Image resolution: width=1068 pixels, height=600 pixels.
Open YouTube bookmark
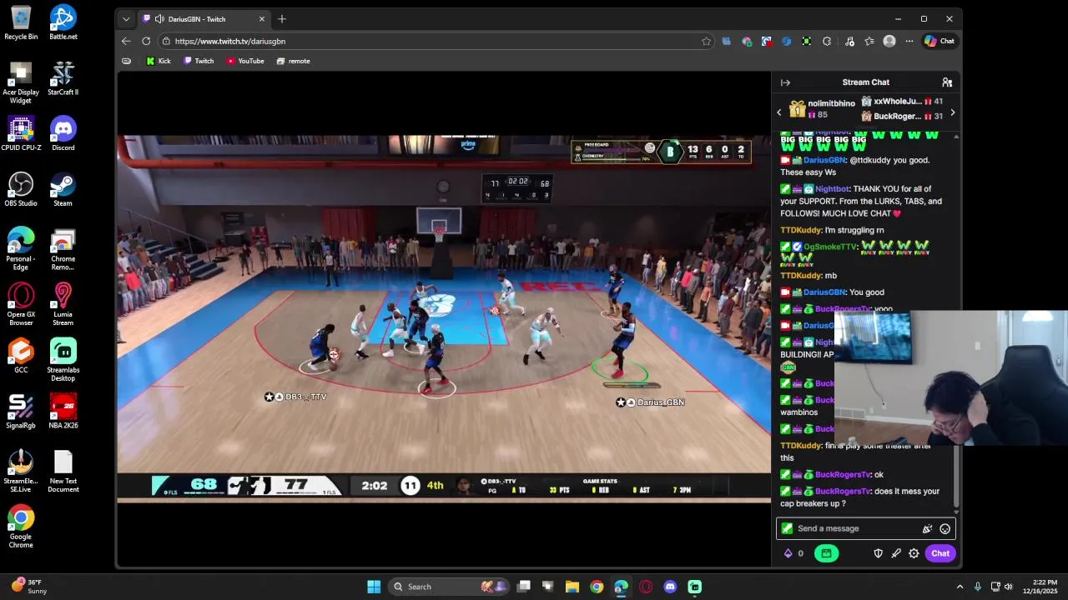coord(245,61)
